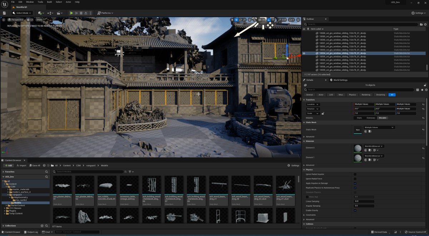
Task: Click the Eject from player icon
Action: tap(86, 13)
